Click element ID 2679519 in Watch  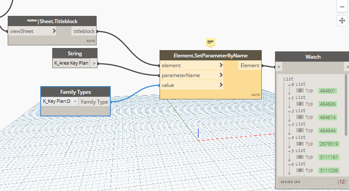point(329,144)
